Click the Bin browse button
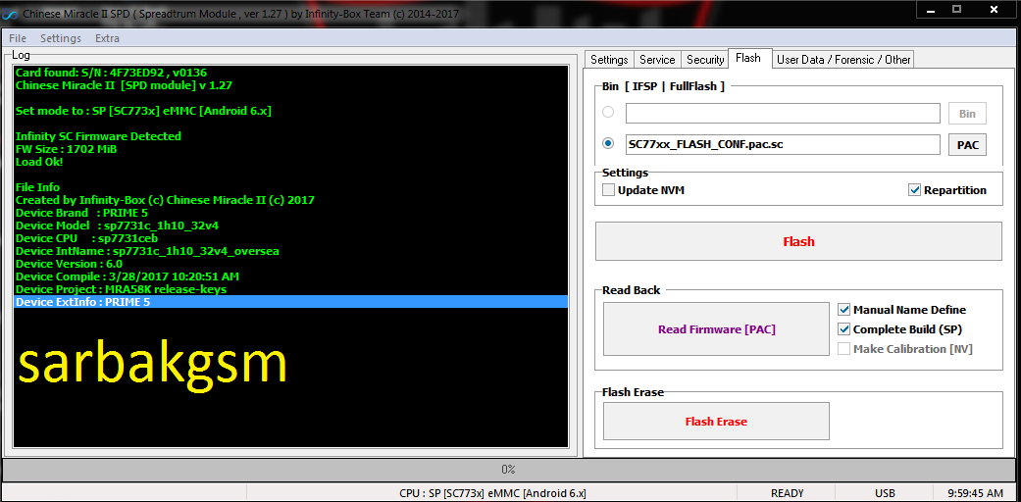The width and height of the screenshot is (1021, 502). [967, 114]
